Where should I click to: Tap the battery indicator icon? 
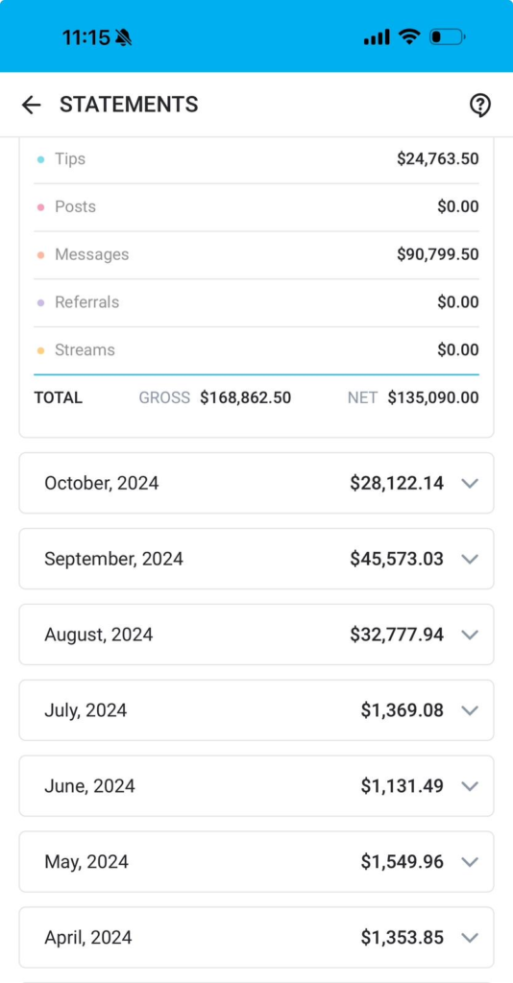[x=447, y=37]
